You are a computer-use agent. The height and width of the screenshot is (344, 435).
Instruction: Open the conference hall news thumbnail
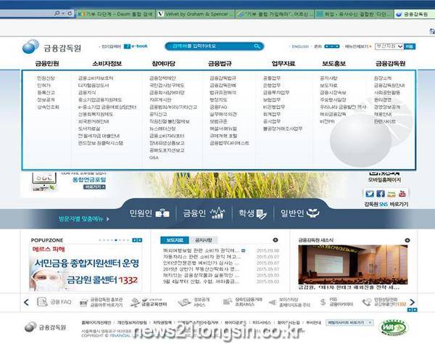[353, 264]
